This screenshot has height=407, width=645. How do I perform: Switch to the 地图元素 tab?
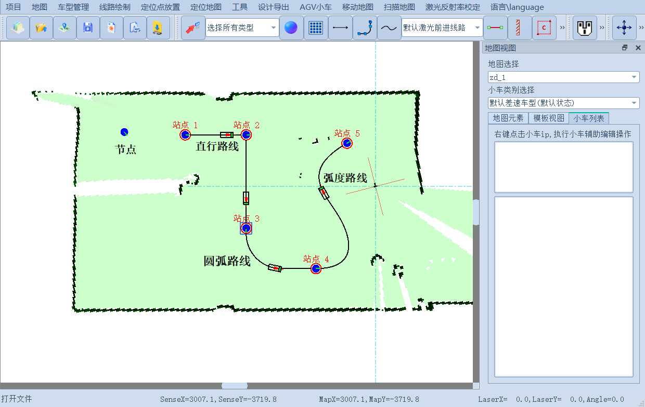[x=508, y=118]
